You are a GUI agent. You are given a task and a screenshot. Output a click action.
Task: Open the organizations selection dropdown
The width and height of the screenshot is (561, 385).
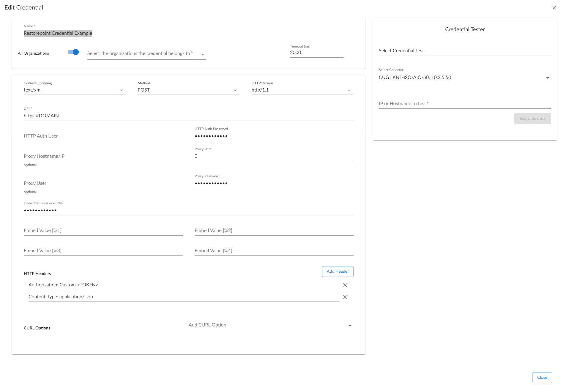click(203, 54)
